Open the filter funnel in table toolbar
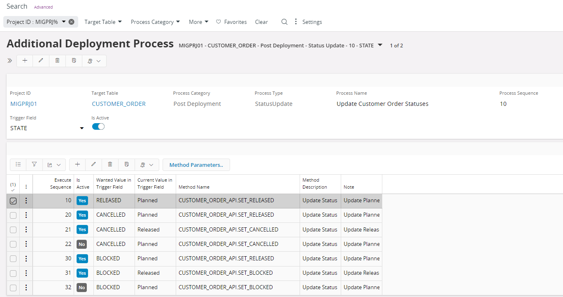563x297 pixels. tap(34, 164)
